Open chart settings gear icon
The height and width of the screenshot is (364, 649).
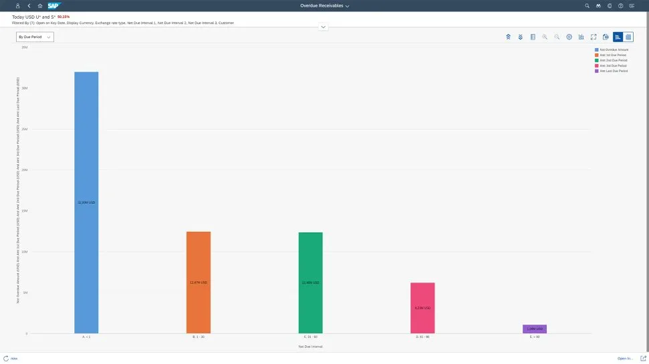tap(569, 37)
